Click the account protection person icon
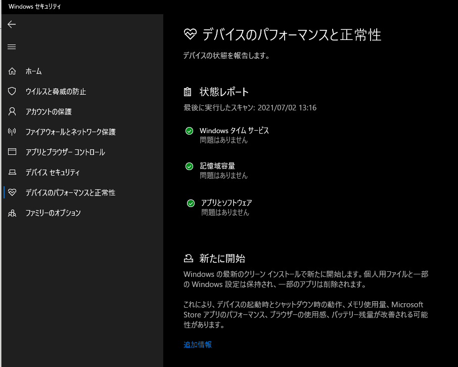Screen dimensions: 458x367 pyautogui.click(x=12, y=111)
